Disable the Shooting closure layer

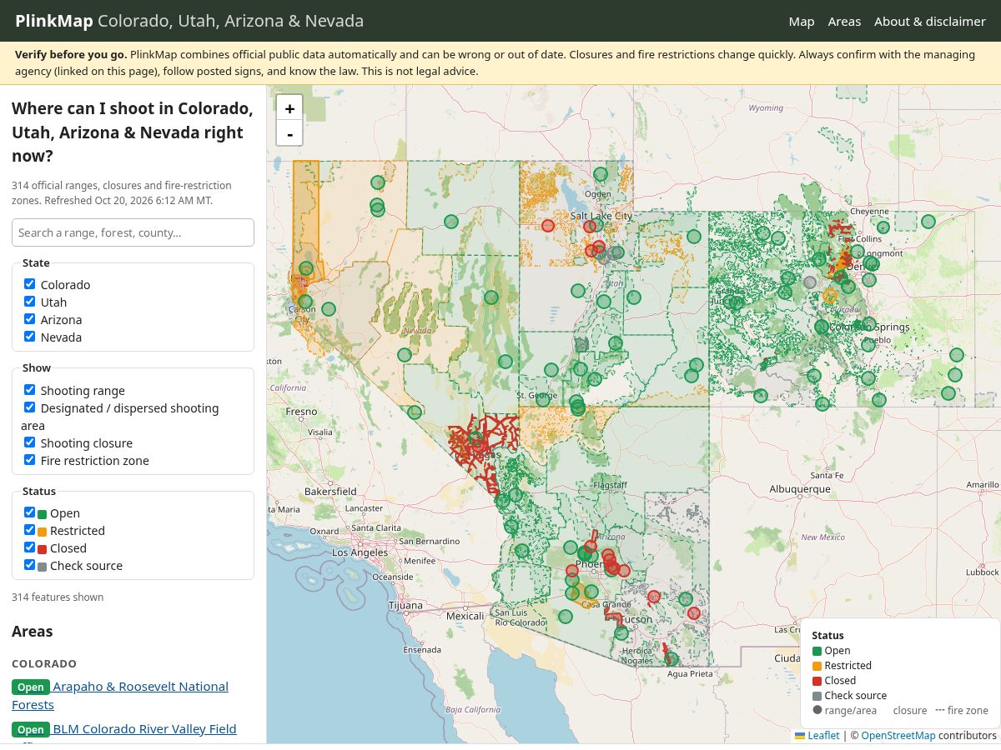click(30, 442)
